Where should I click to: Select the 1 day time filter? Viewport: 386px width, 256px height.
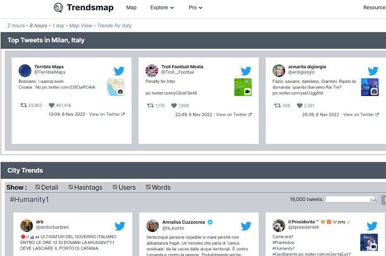tap(58, 25)
